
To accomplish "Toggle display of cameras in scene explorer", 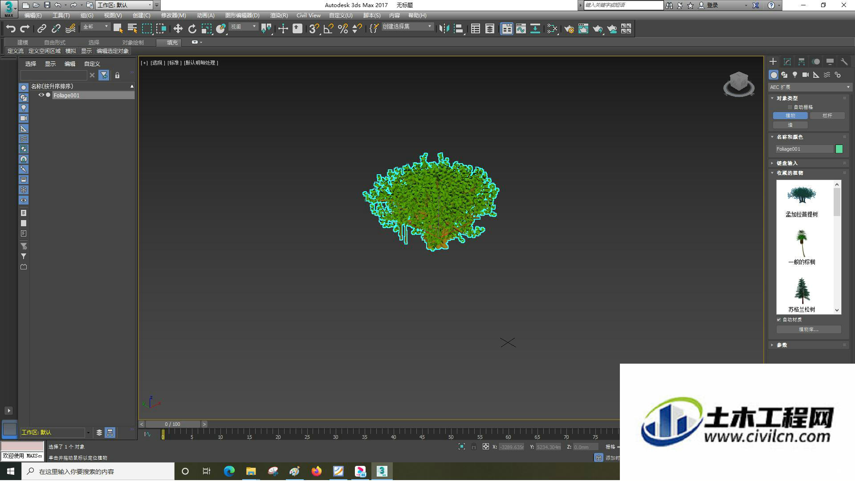I will pyautogui.click(x=24, y=118).
